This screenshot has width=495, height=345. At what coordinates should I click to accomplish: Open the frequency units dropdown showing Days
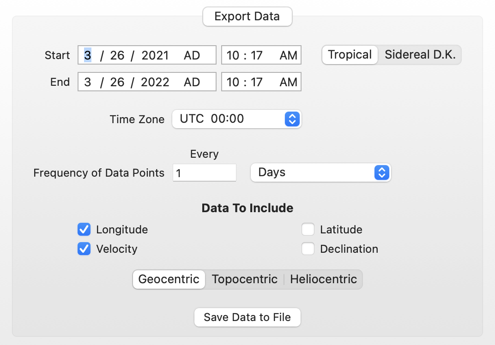click(x=320, y=172)
